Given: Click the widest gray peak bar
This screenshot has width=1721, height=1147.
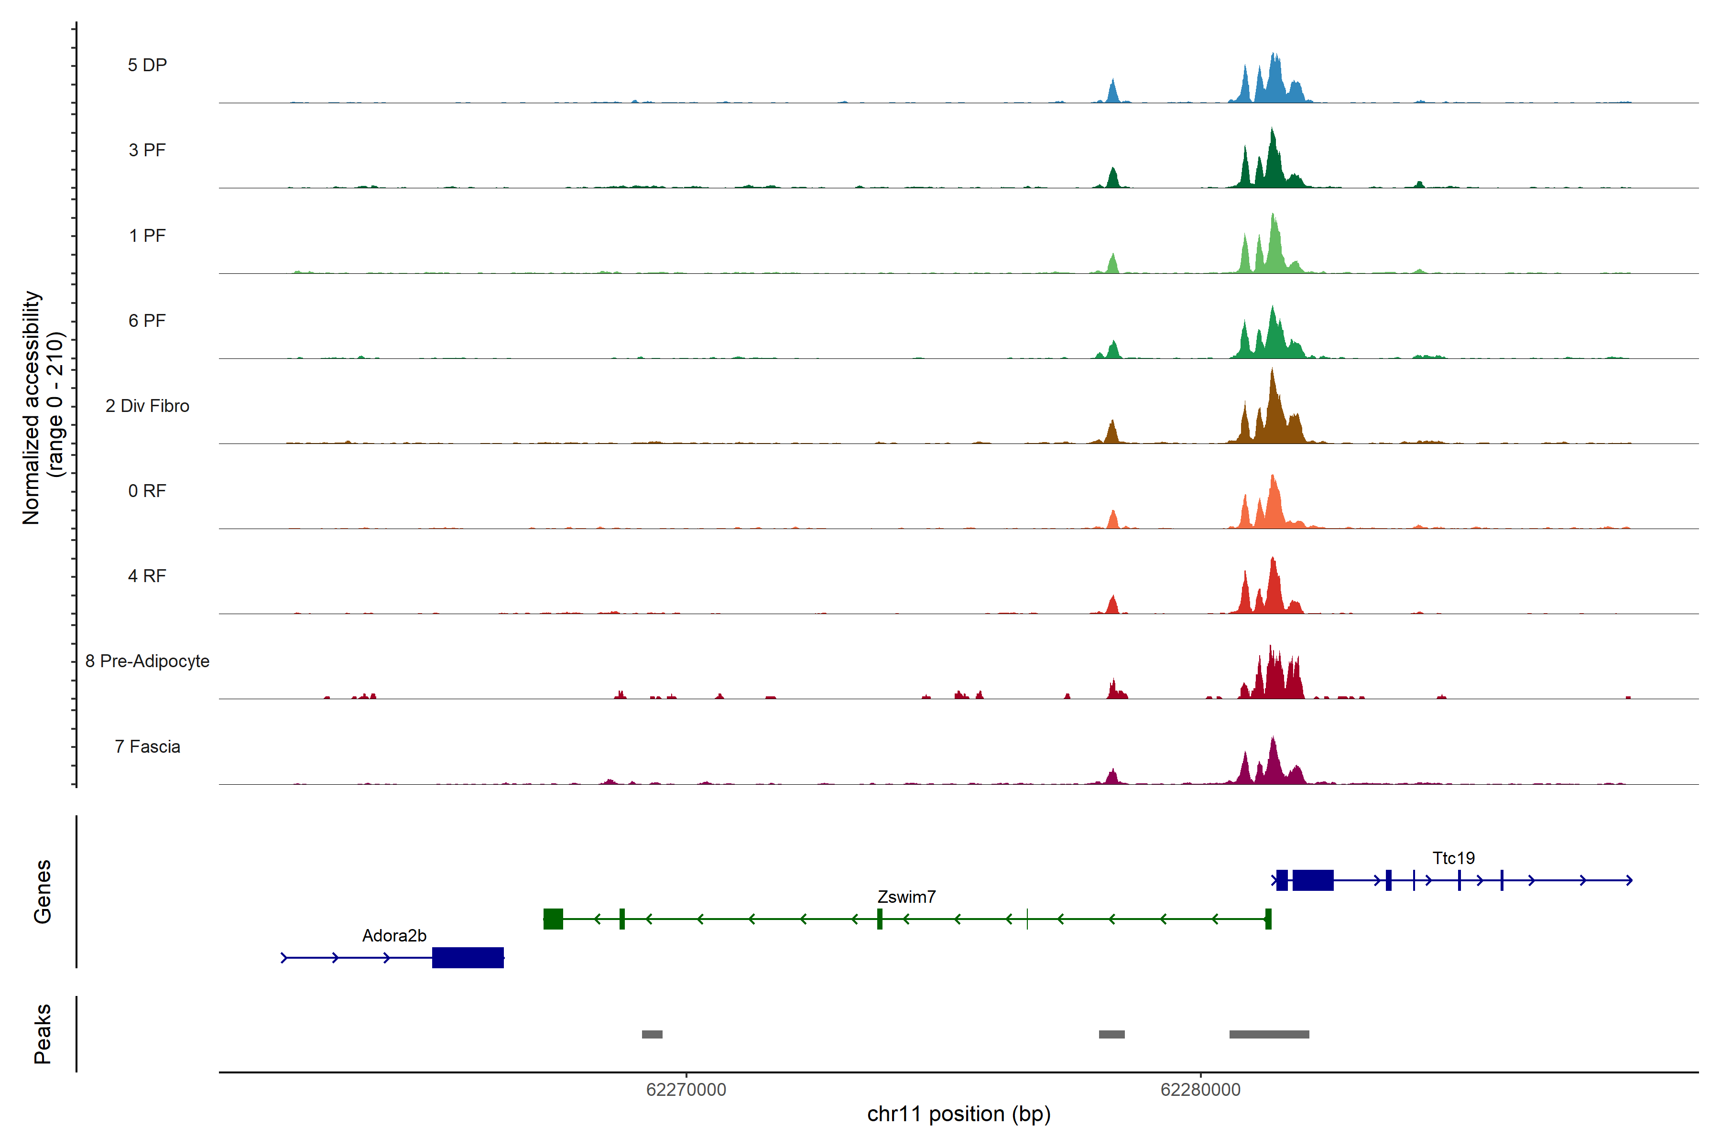Looking at the screenshot, I should pyautogui.click(x=1269, y=1034).
